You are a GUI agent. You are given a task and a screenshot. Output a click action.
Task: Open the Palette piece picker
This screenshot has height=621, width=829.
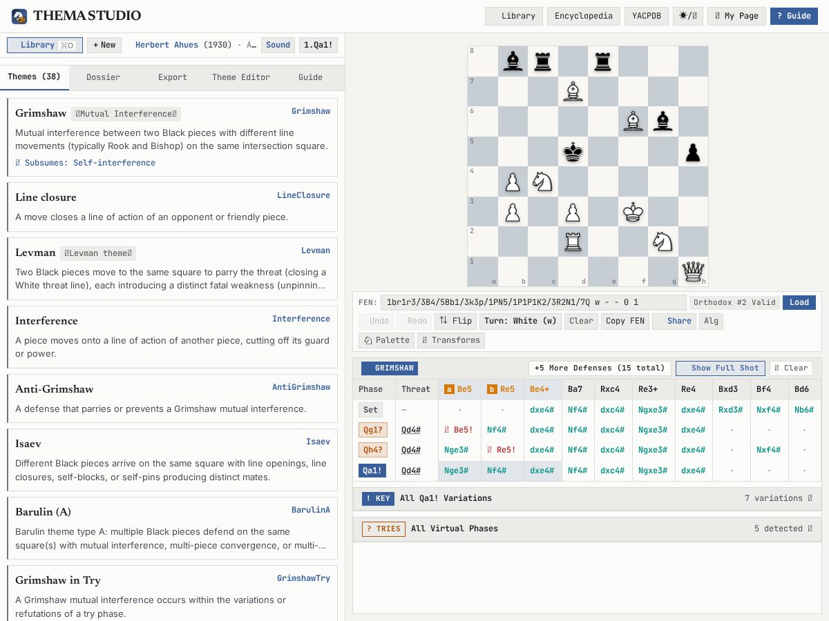386,340
